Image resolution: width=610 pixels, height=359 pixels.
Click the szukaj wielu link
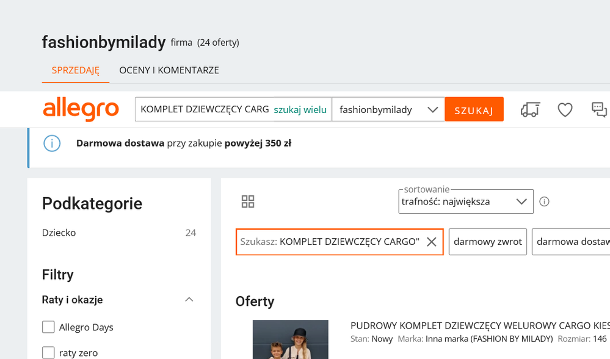click(300, 110)
